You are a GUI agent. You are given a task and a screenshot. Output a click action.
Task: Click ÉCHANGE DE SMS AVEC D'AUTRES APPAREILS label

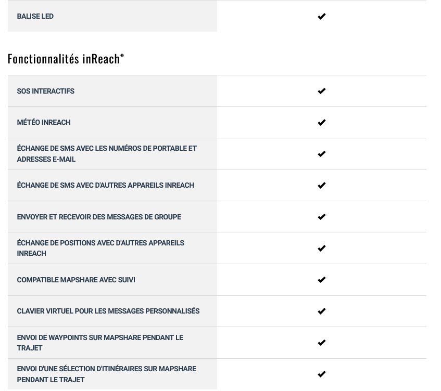click(x=106, y=186)
